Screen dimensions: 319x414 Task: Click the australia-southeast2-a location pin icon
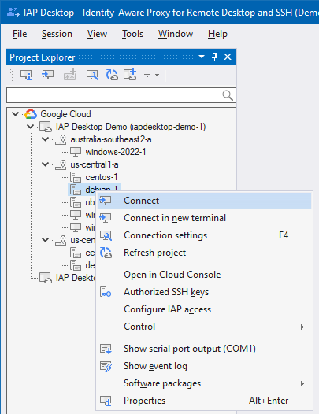[61, 139]
